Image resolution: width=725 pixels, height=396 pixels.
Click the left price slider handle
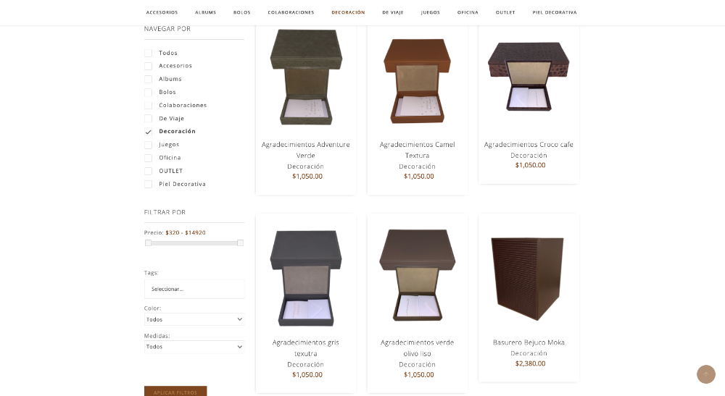pos(148,243)
